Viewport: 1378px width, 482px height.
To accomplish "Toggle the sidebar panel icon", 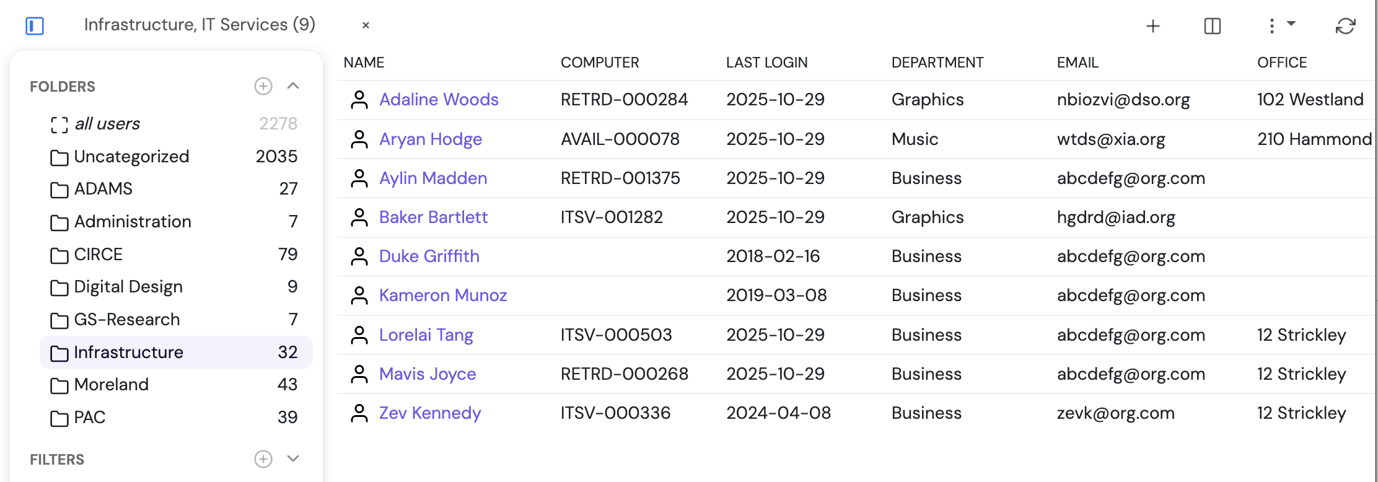I will [35, 26].
